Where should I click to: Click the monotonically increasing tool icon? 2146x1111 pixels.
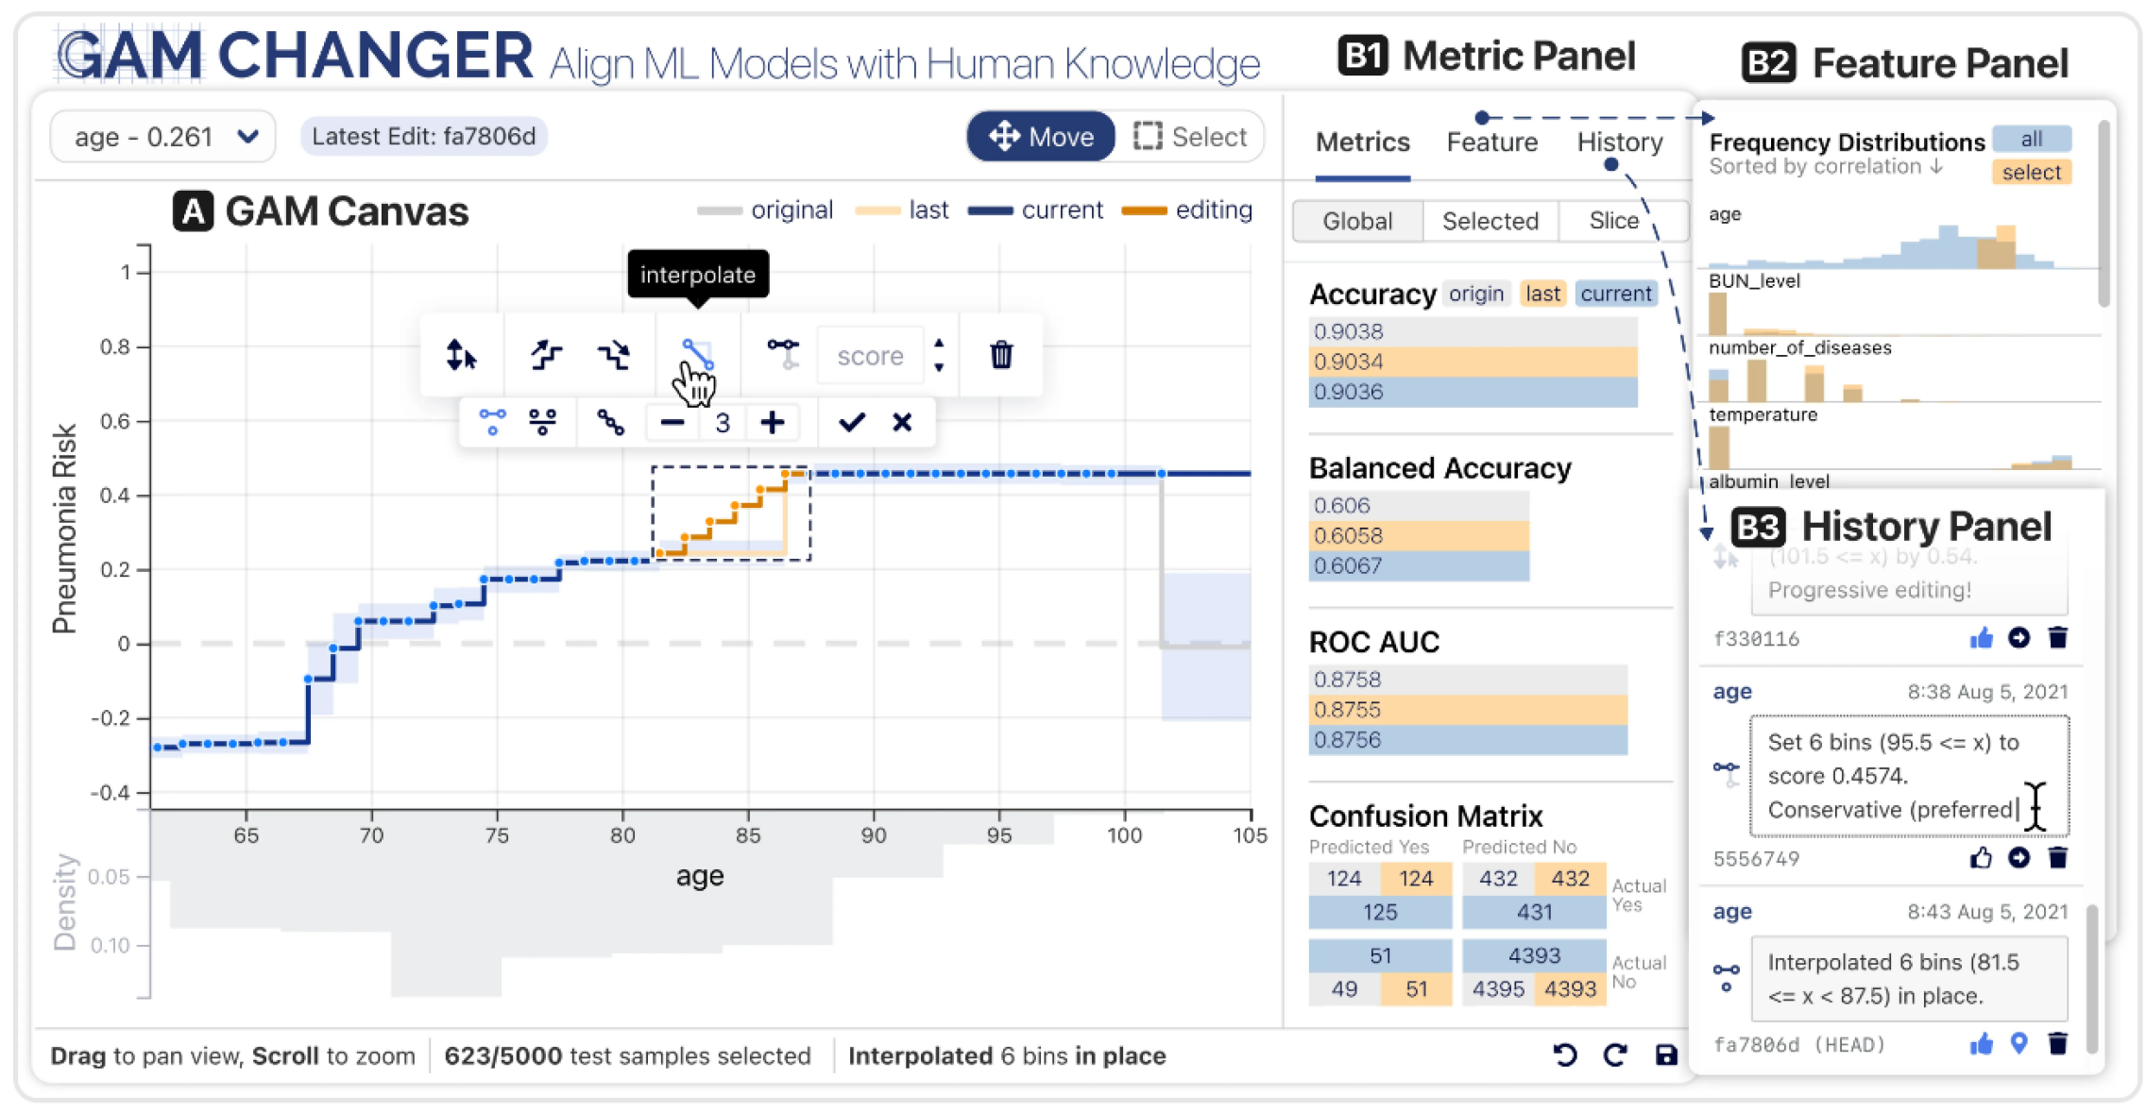click(545, 355)
